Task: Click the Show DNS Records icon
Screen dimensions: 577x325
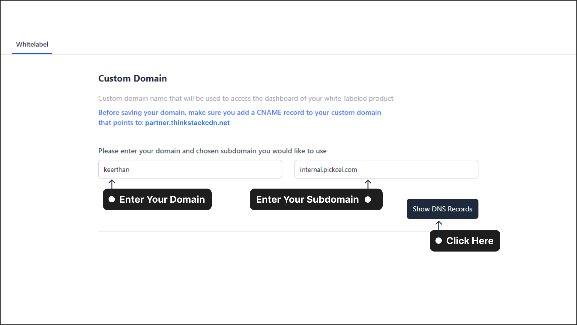Action: click(x=443, y=209)
